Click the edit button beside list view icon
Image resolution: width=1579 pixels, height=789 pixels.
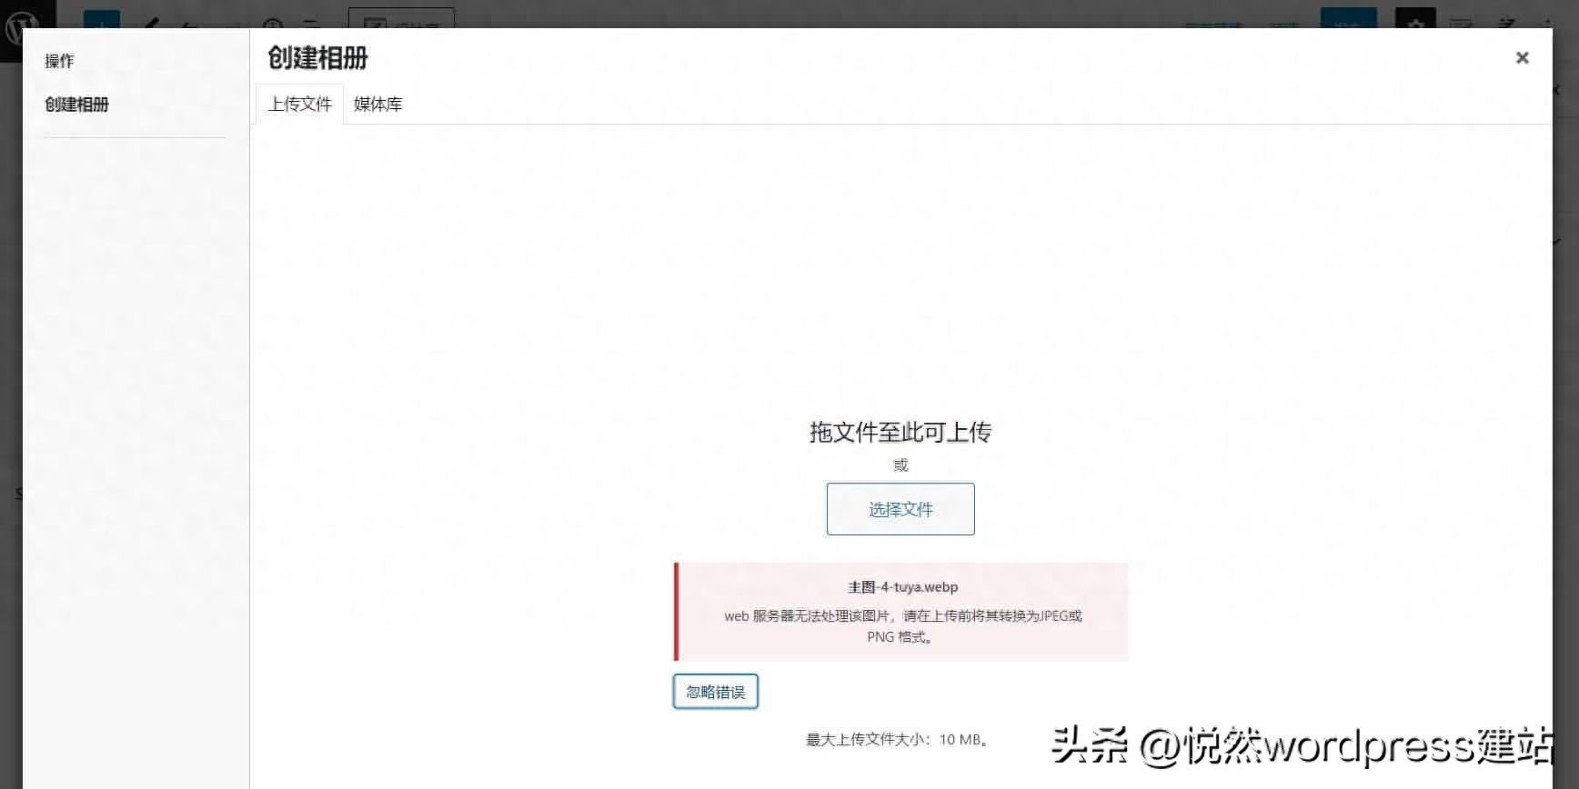(x=401, y=20)
